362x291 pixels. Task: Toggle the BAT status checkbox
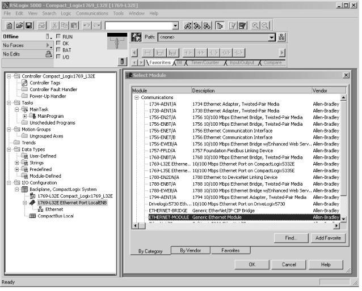point(58,50)
